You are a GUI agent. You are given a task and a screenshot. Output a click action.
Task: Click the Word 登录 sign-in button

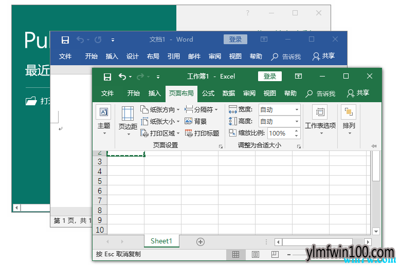[x=235, y=39]
